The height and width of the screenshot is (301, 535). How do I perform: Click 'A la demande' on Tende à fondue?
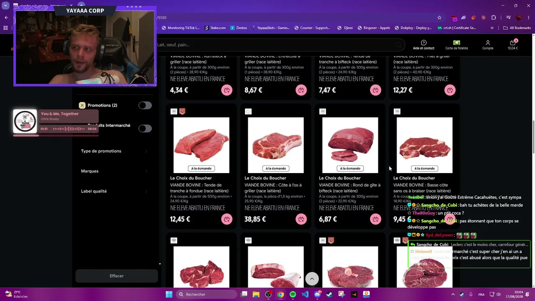coord(201,168)
